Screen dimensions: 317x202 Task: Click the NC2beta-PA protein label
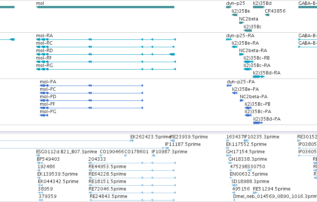(254, 97)
